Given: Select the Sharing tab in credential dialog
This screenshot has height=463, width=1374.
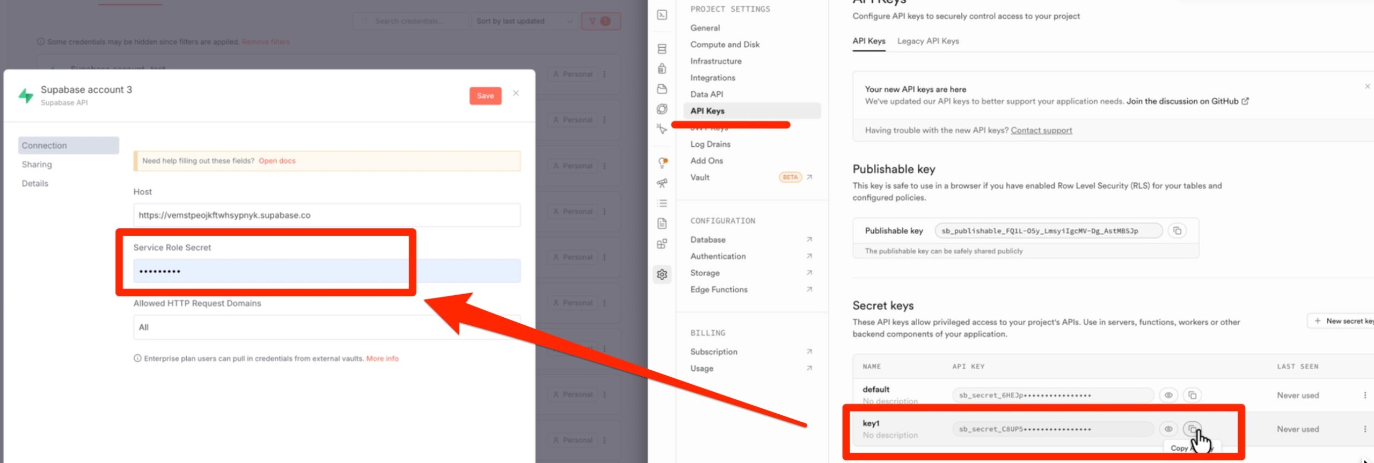Looking at the screenshot, I should pos(37,165).
